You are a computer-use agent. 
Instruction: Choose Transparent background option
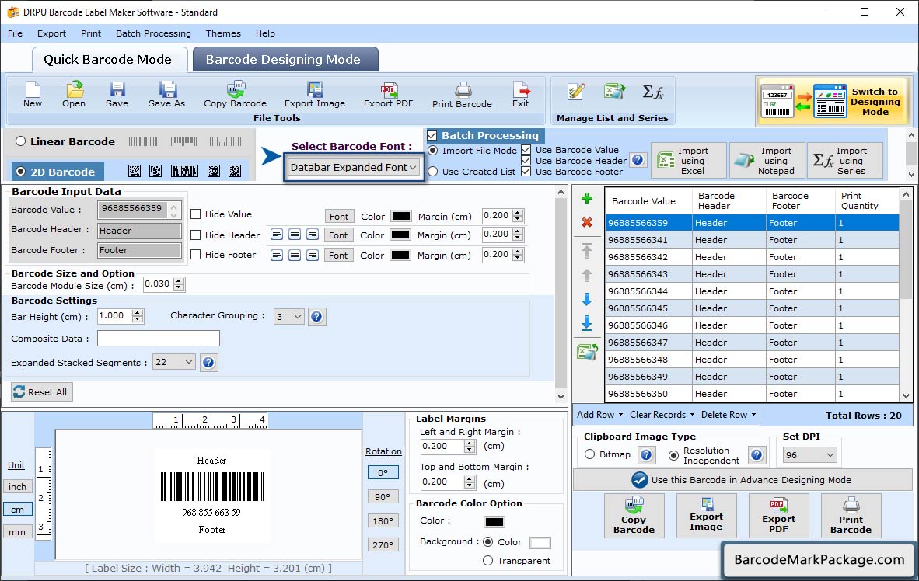[x=487, y=561]
